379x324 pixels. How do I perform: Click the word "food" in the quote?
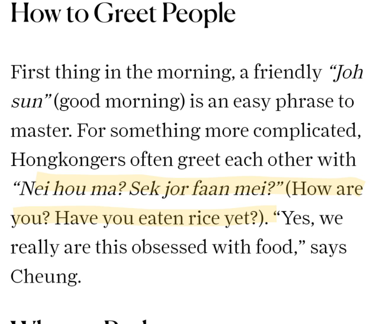274,247
